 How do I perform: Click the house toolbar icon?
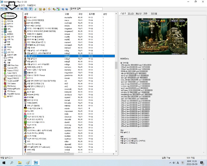(49, 9)
